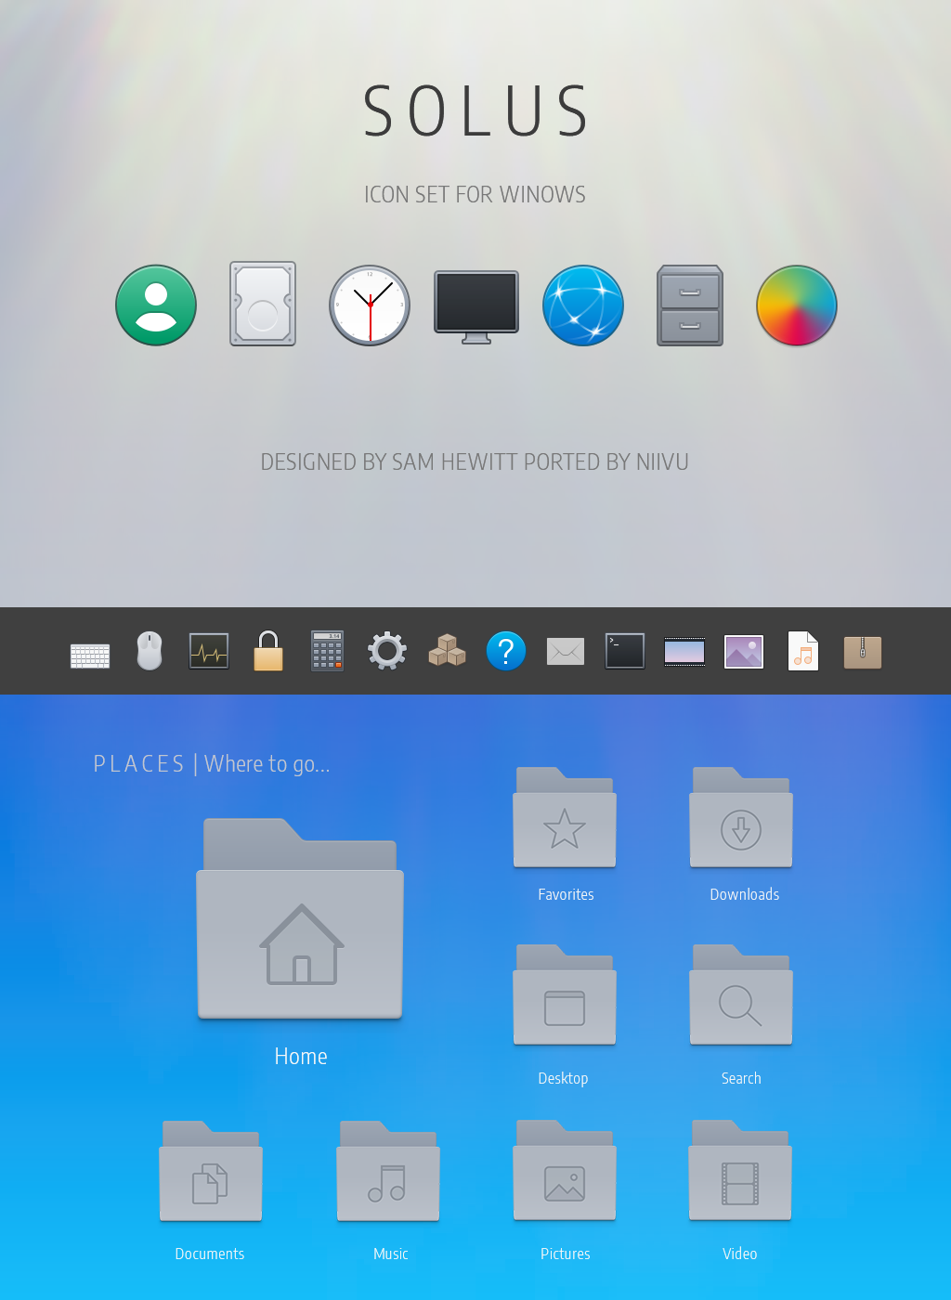Click the green user account icon

click(155, 305)
